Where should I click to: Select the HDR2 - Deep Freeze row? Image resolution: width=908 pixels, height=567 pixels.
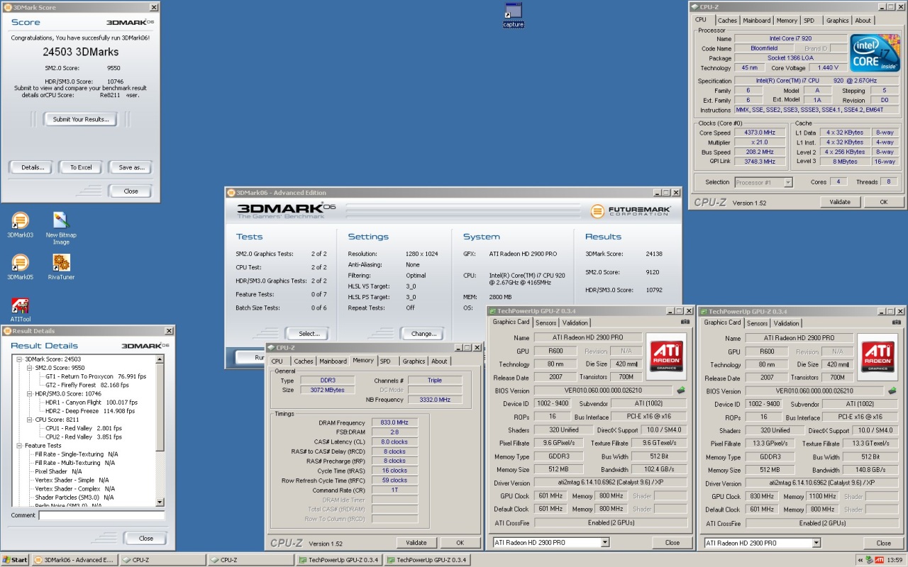click(x=90, y=411)
